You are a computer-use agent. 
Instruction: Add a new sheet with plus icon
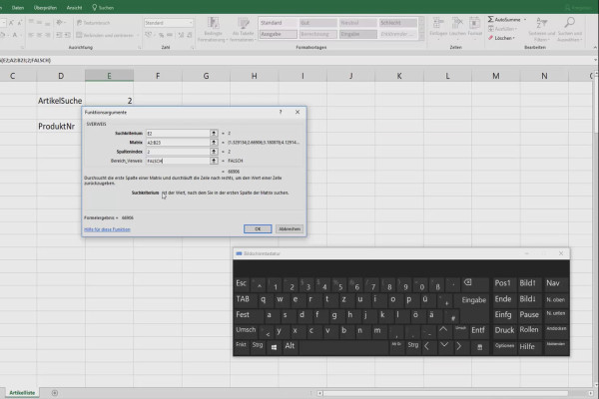[x=55, y=393]
